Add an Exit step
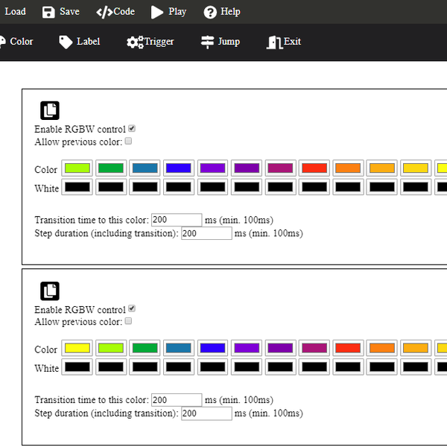 [284, 42]
